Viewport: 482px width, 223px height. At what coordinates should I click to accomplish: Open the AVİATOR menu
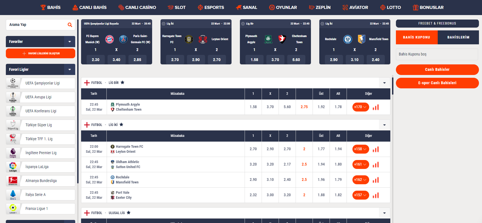pos(355,8)
